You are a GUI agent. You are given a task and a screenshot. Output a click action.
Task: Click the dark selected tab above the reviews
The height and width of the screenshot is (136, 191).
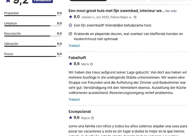(88, 1)
